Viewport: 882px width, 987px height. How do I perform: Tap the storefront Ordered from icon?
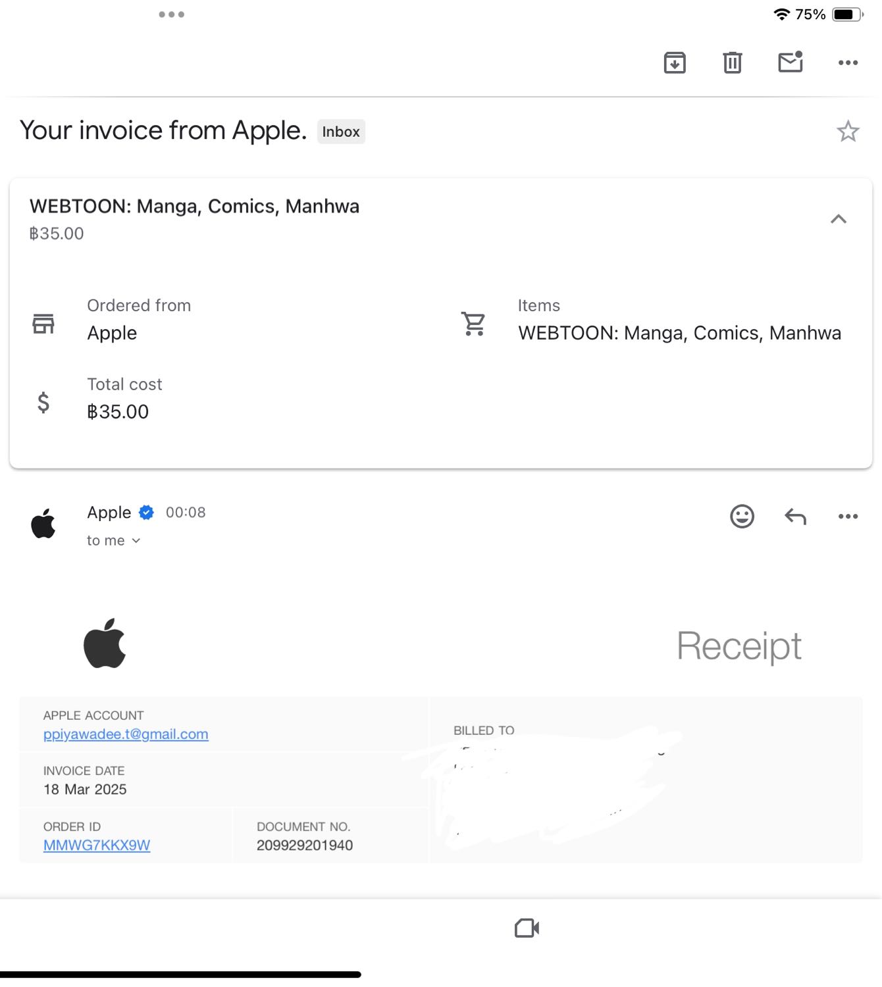[x=43, y=324]
